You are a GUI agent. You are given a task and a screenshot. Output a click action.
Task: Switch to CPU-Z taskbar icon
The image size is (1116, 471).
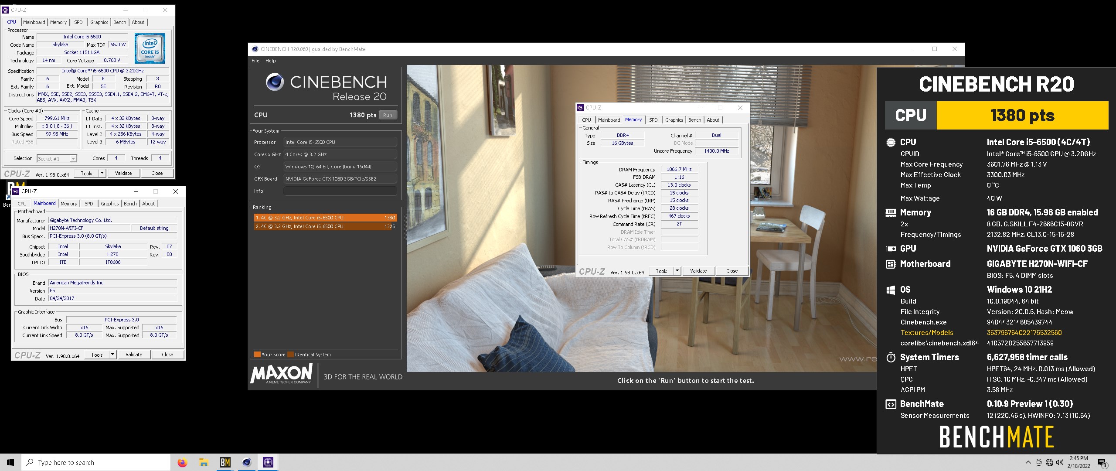268,462
